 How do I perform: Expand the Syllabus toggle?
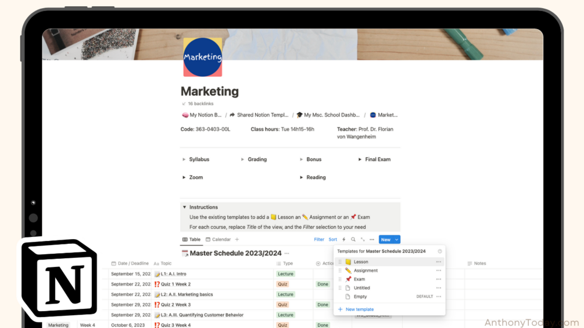184,159
